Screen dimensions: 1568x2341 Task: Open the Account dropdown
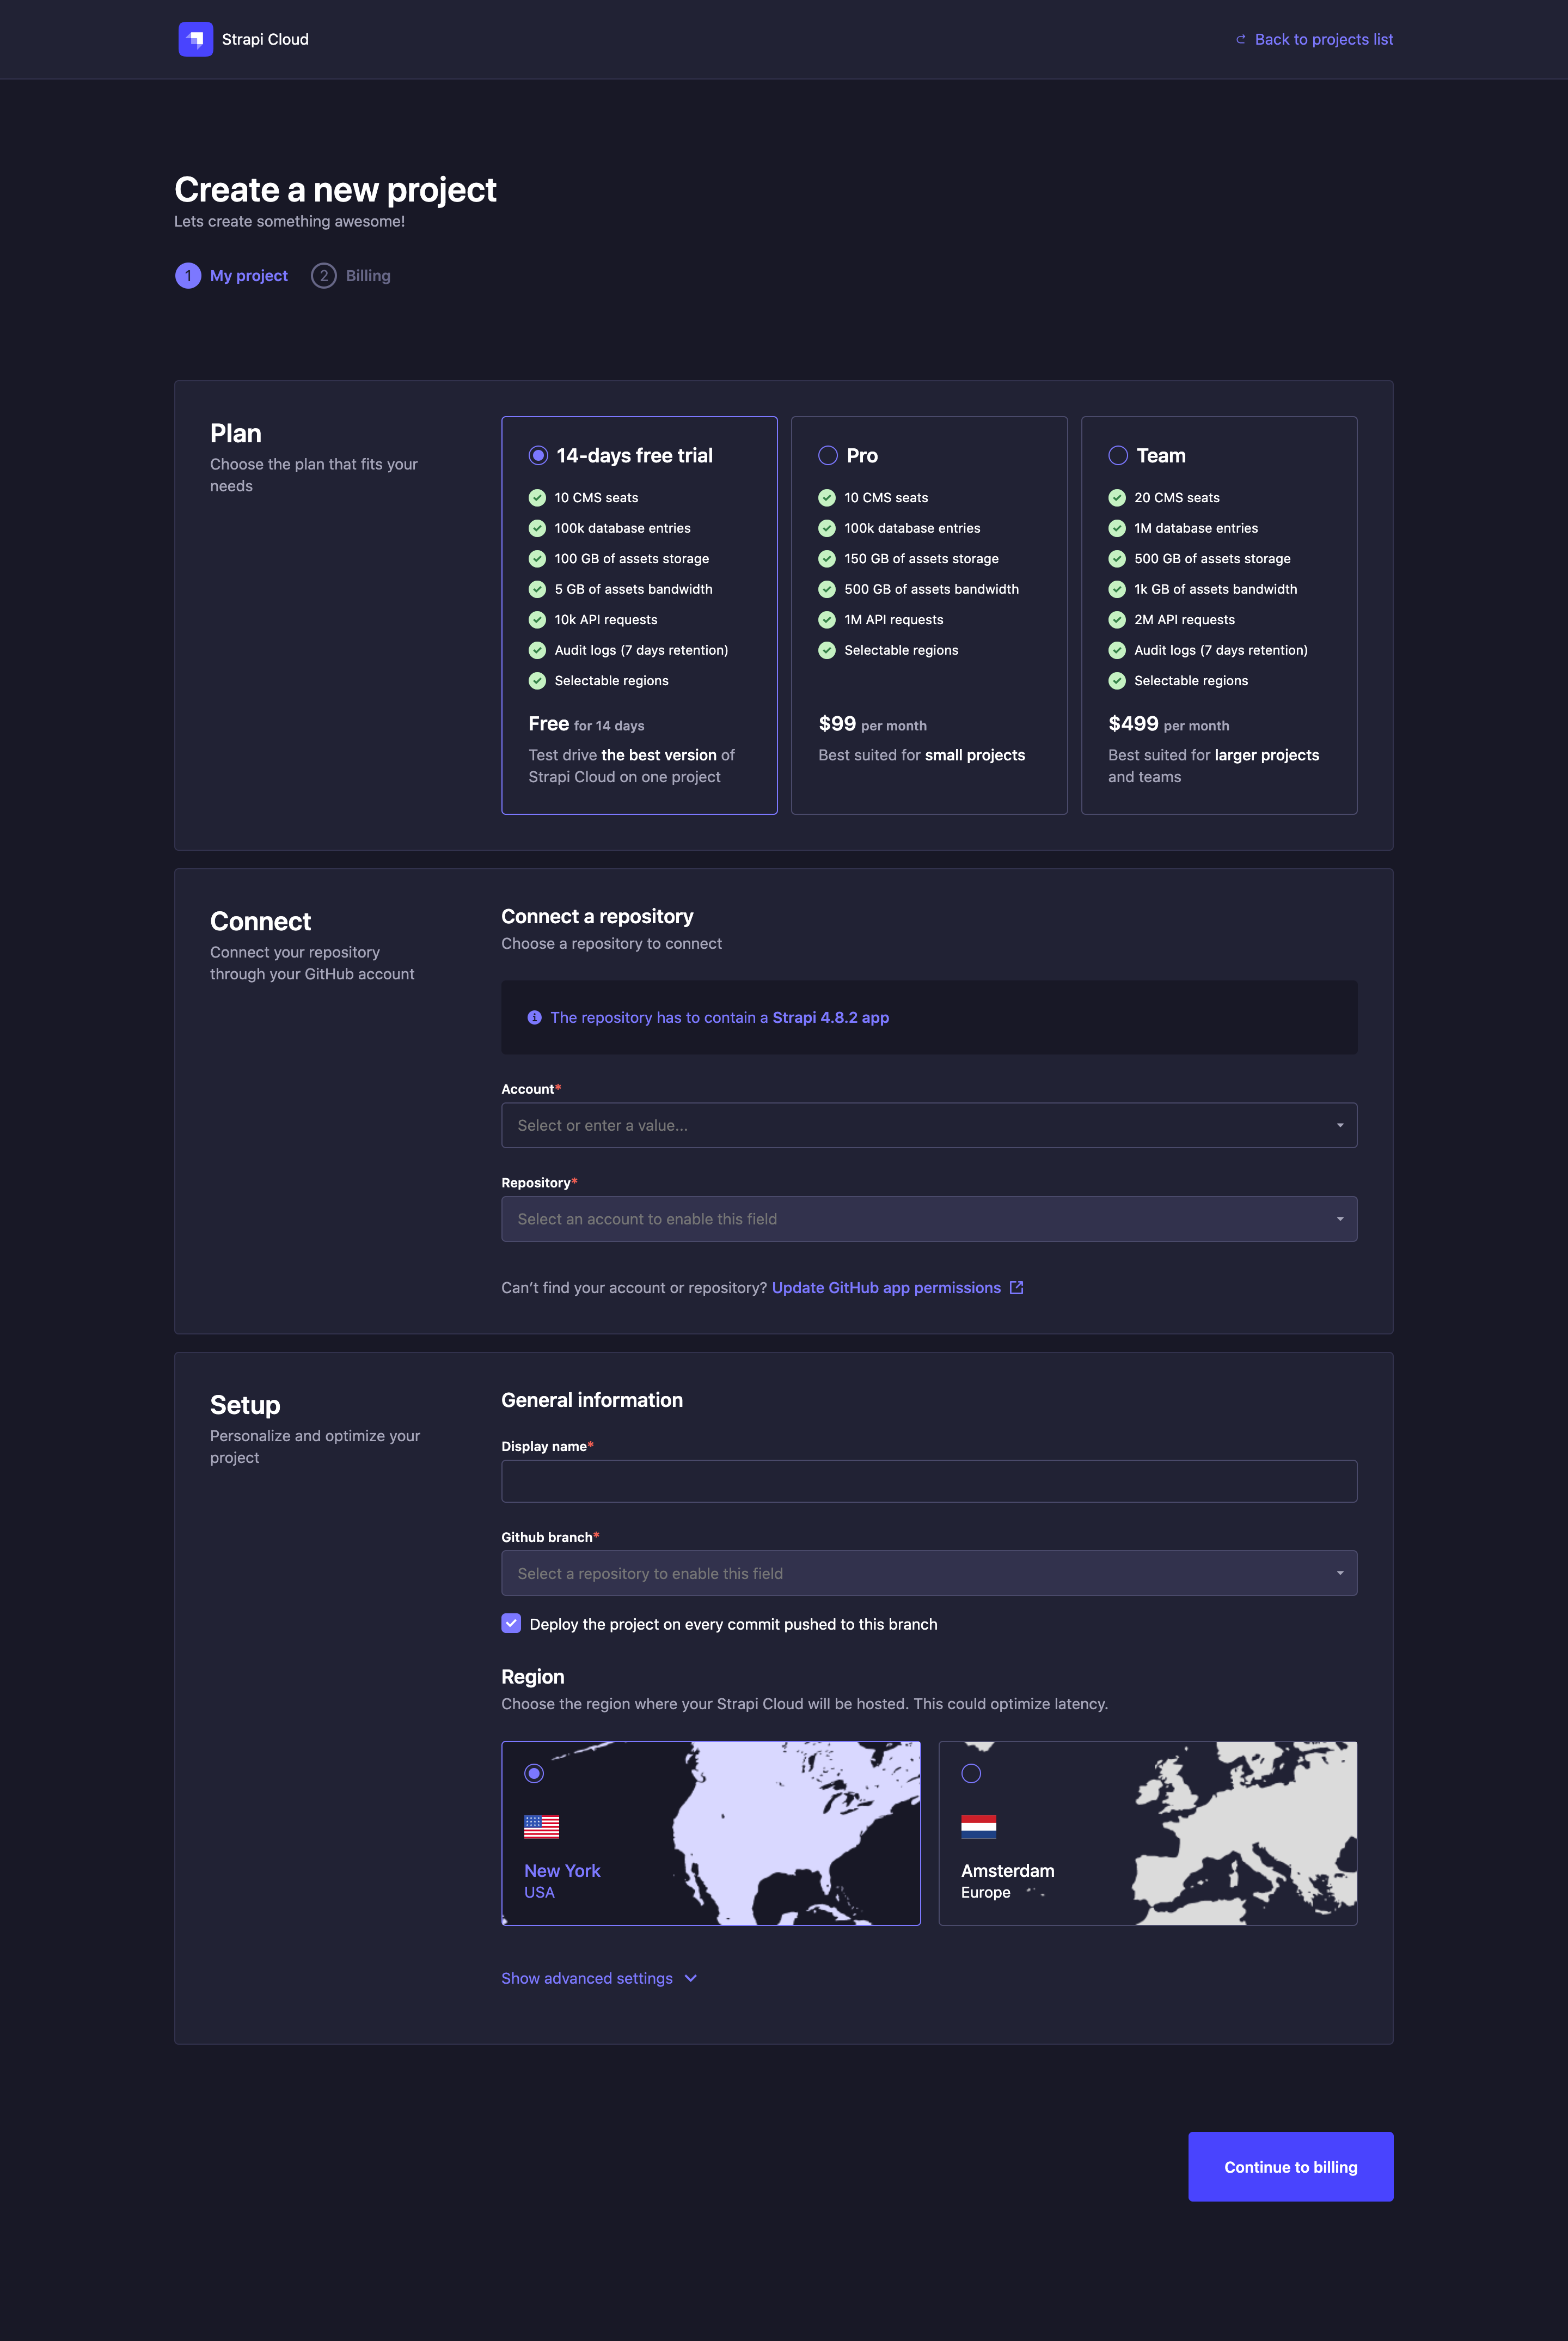pyautogui.click(x=929, y=1125)
